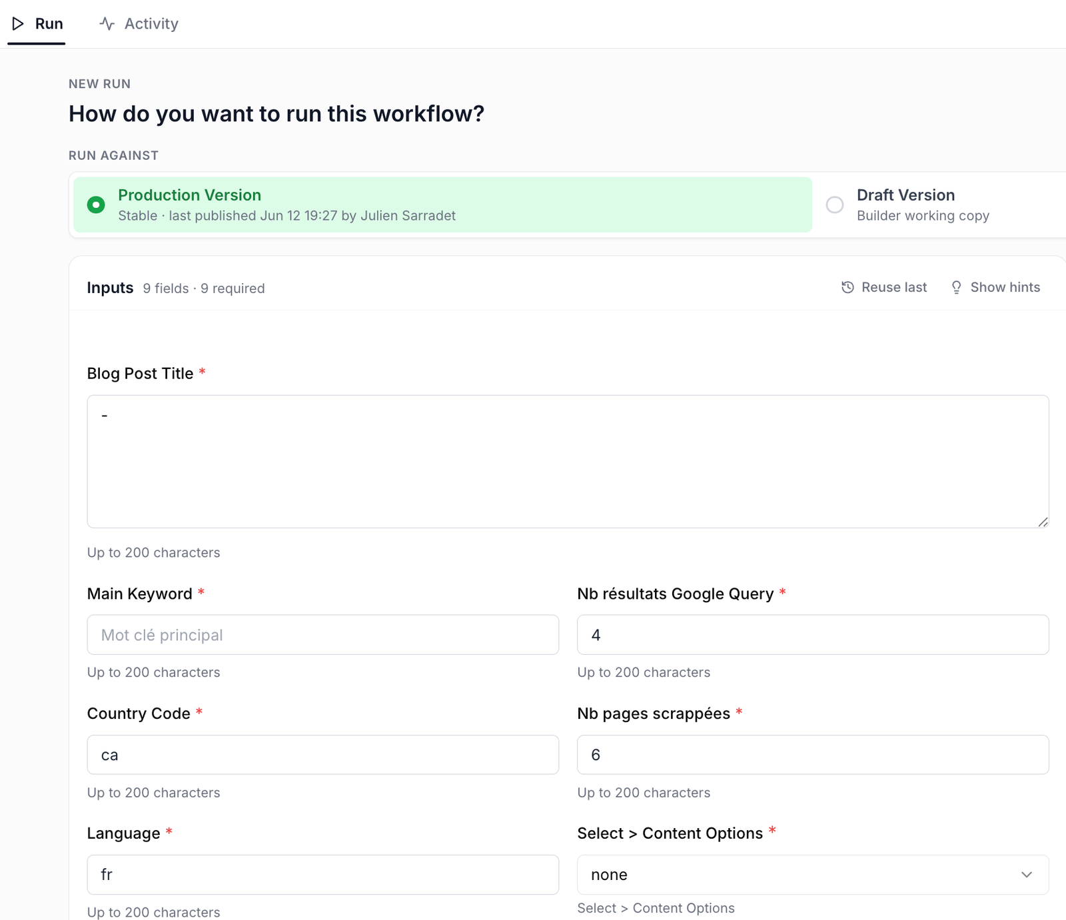This screenshot has width=1066, height=920.
Task: Switch to the Activity tab
Action: (x=139, y=23)
